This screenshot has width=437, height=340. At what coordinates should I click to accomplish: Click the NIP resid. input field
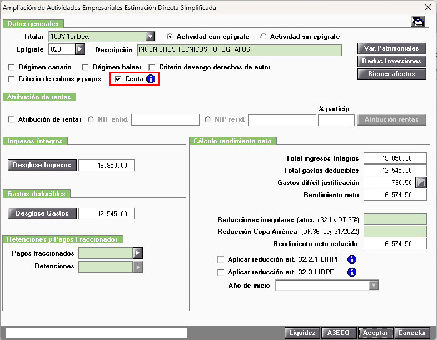tap(282, 120)
